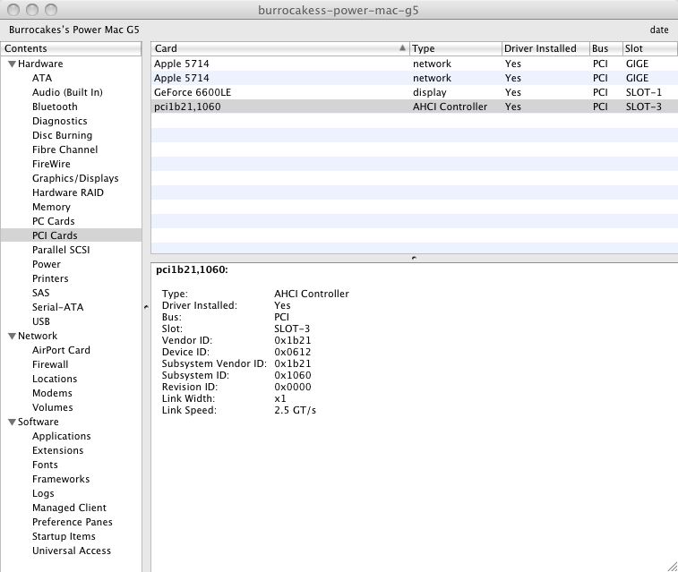Select Bluetooth in the Contents list

(55, 107)
